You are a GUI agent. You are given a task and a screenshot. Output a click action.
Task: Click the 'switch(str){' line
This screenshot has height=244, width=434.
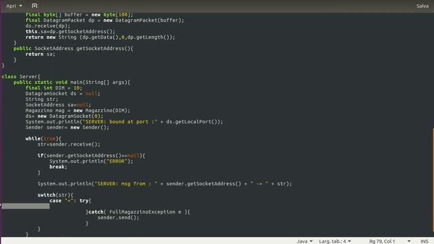56,195
